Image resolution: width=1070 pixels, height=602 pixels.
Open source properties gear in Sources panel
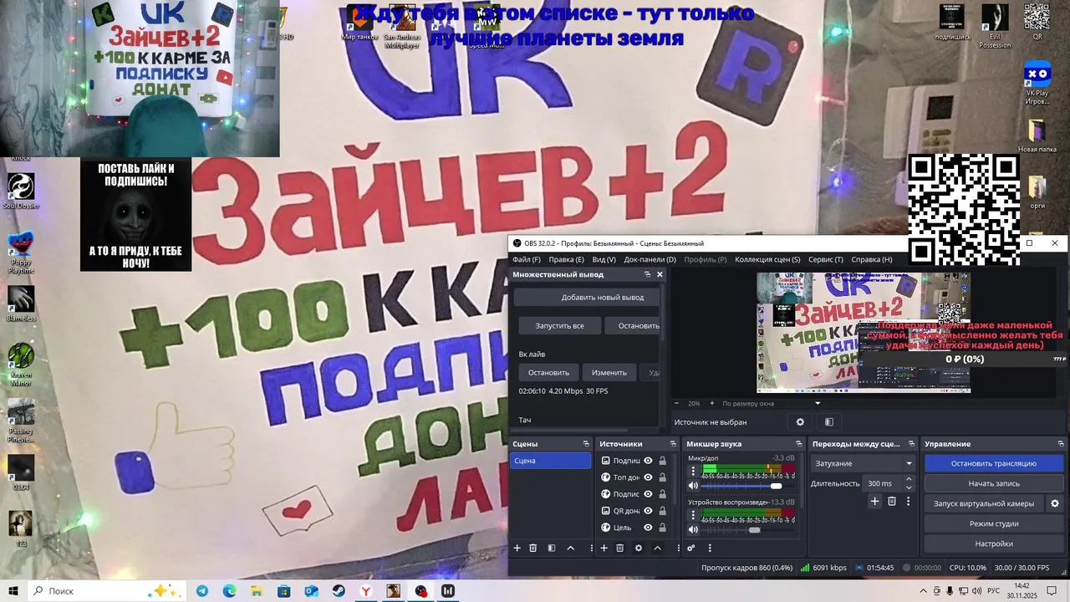point(639,548)
